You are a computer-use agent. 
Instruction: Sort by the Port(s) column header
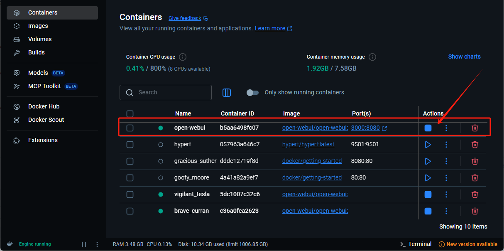[361, 114]
